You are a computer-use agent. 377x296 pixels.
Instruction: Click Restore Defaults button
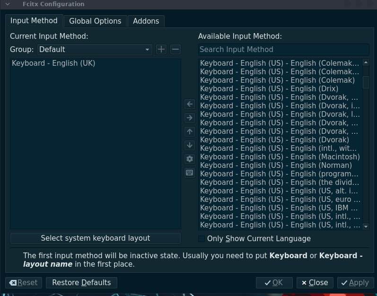(x=81, y=283)
